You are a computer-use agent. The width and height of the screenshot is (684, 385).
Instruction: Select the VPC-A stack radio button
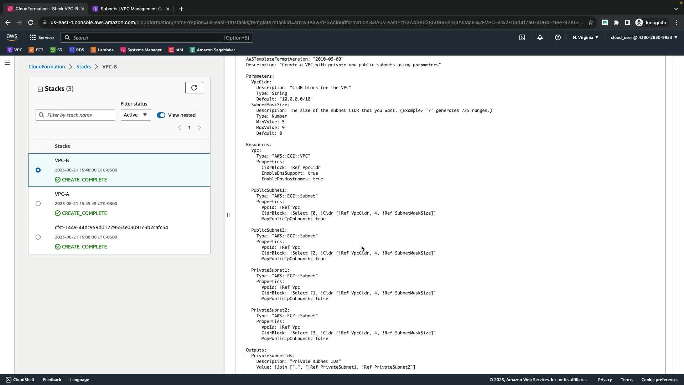click(x=38, y=204)
